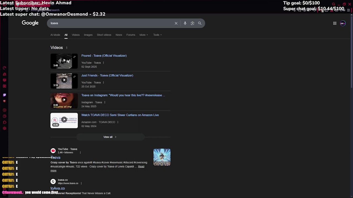
Task: Open Google Lens image search icon
Action: click(192, 23)
